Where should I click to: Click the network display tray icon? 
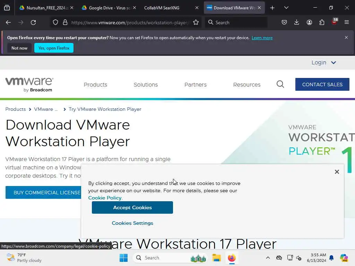[x=290, y=258]
